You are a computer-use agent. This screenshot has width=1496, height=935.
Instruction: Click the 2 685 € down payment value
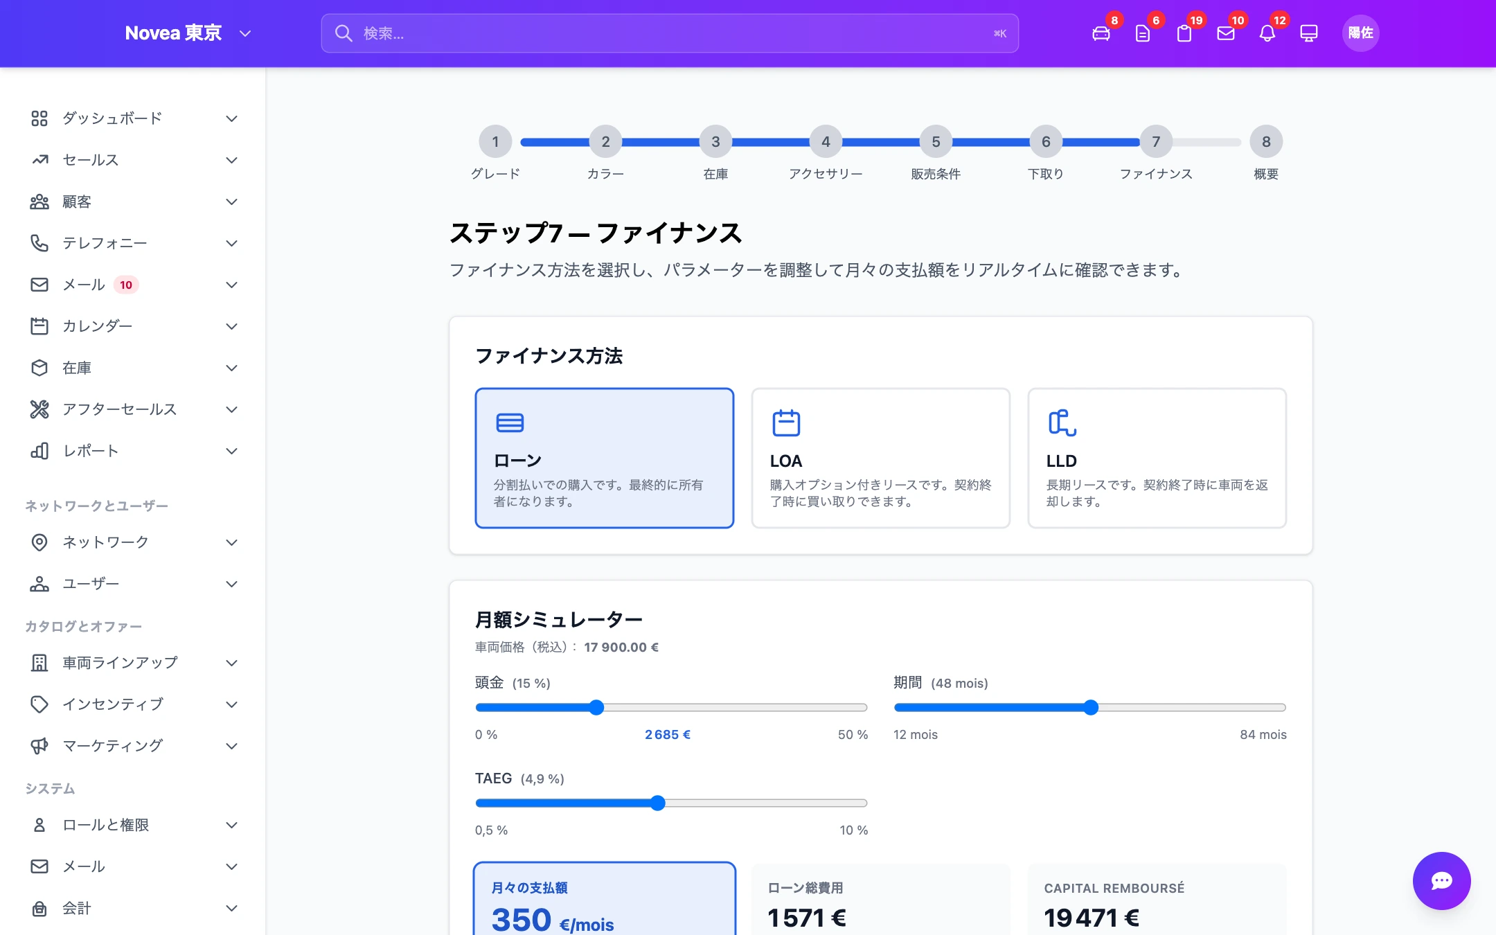[x=668, y=734]
